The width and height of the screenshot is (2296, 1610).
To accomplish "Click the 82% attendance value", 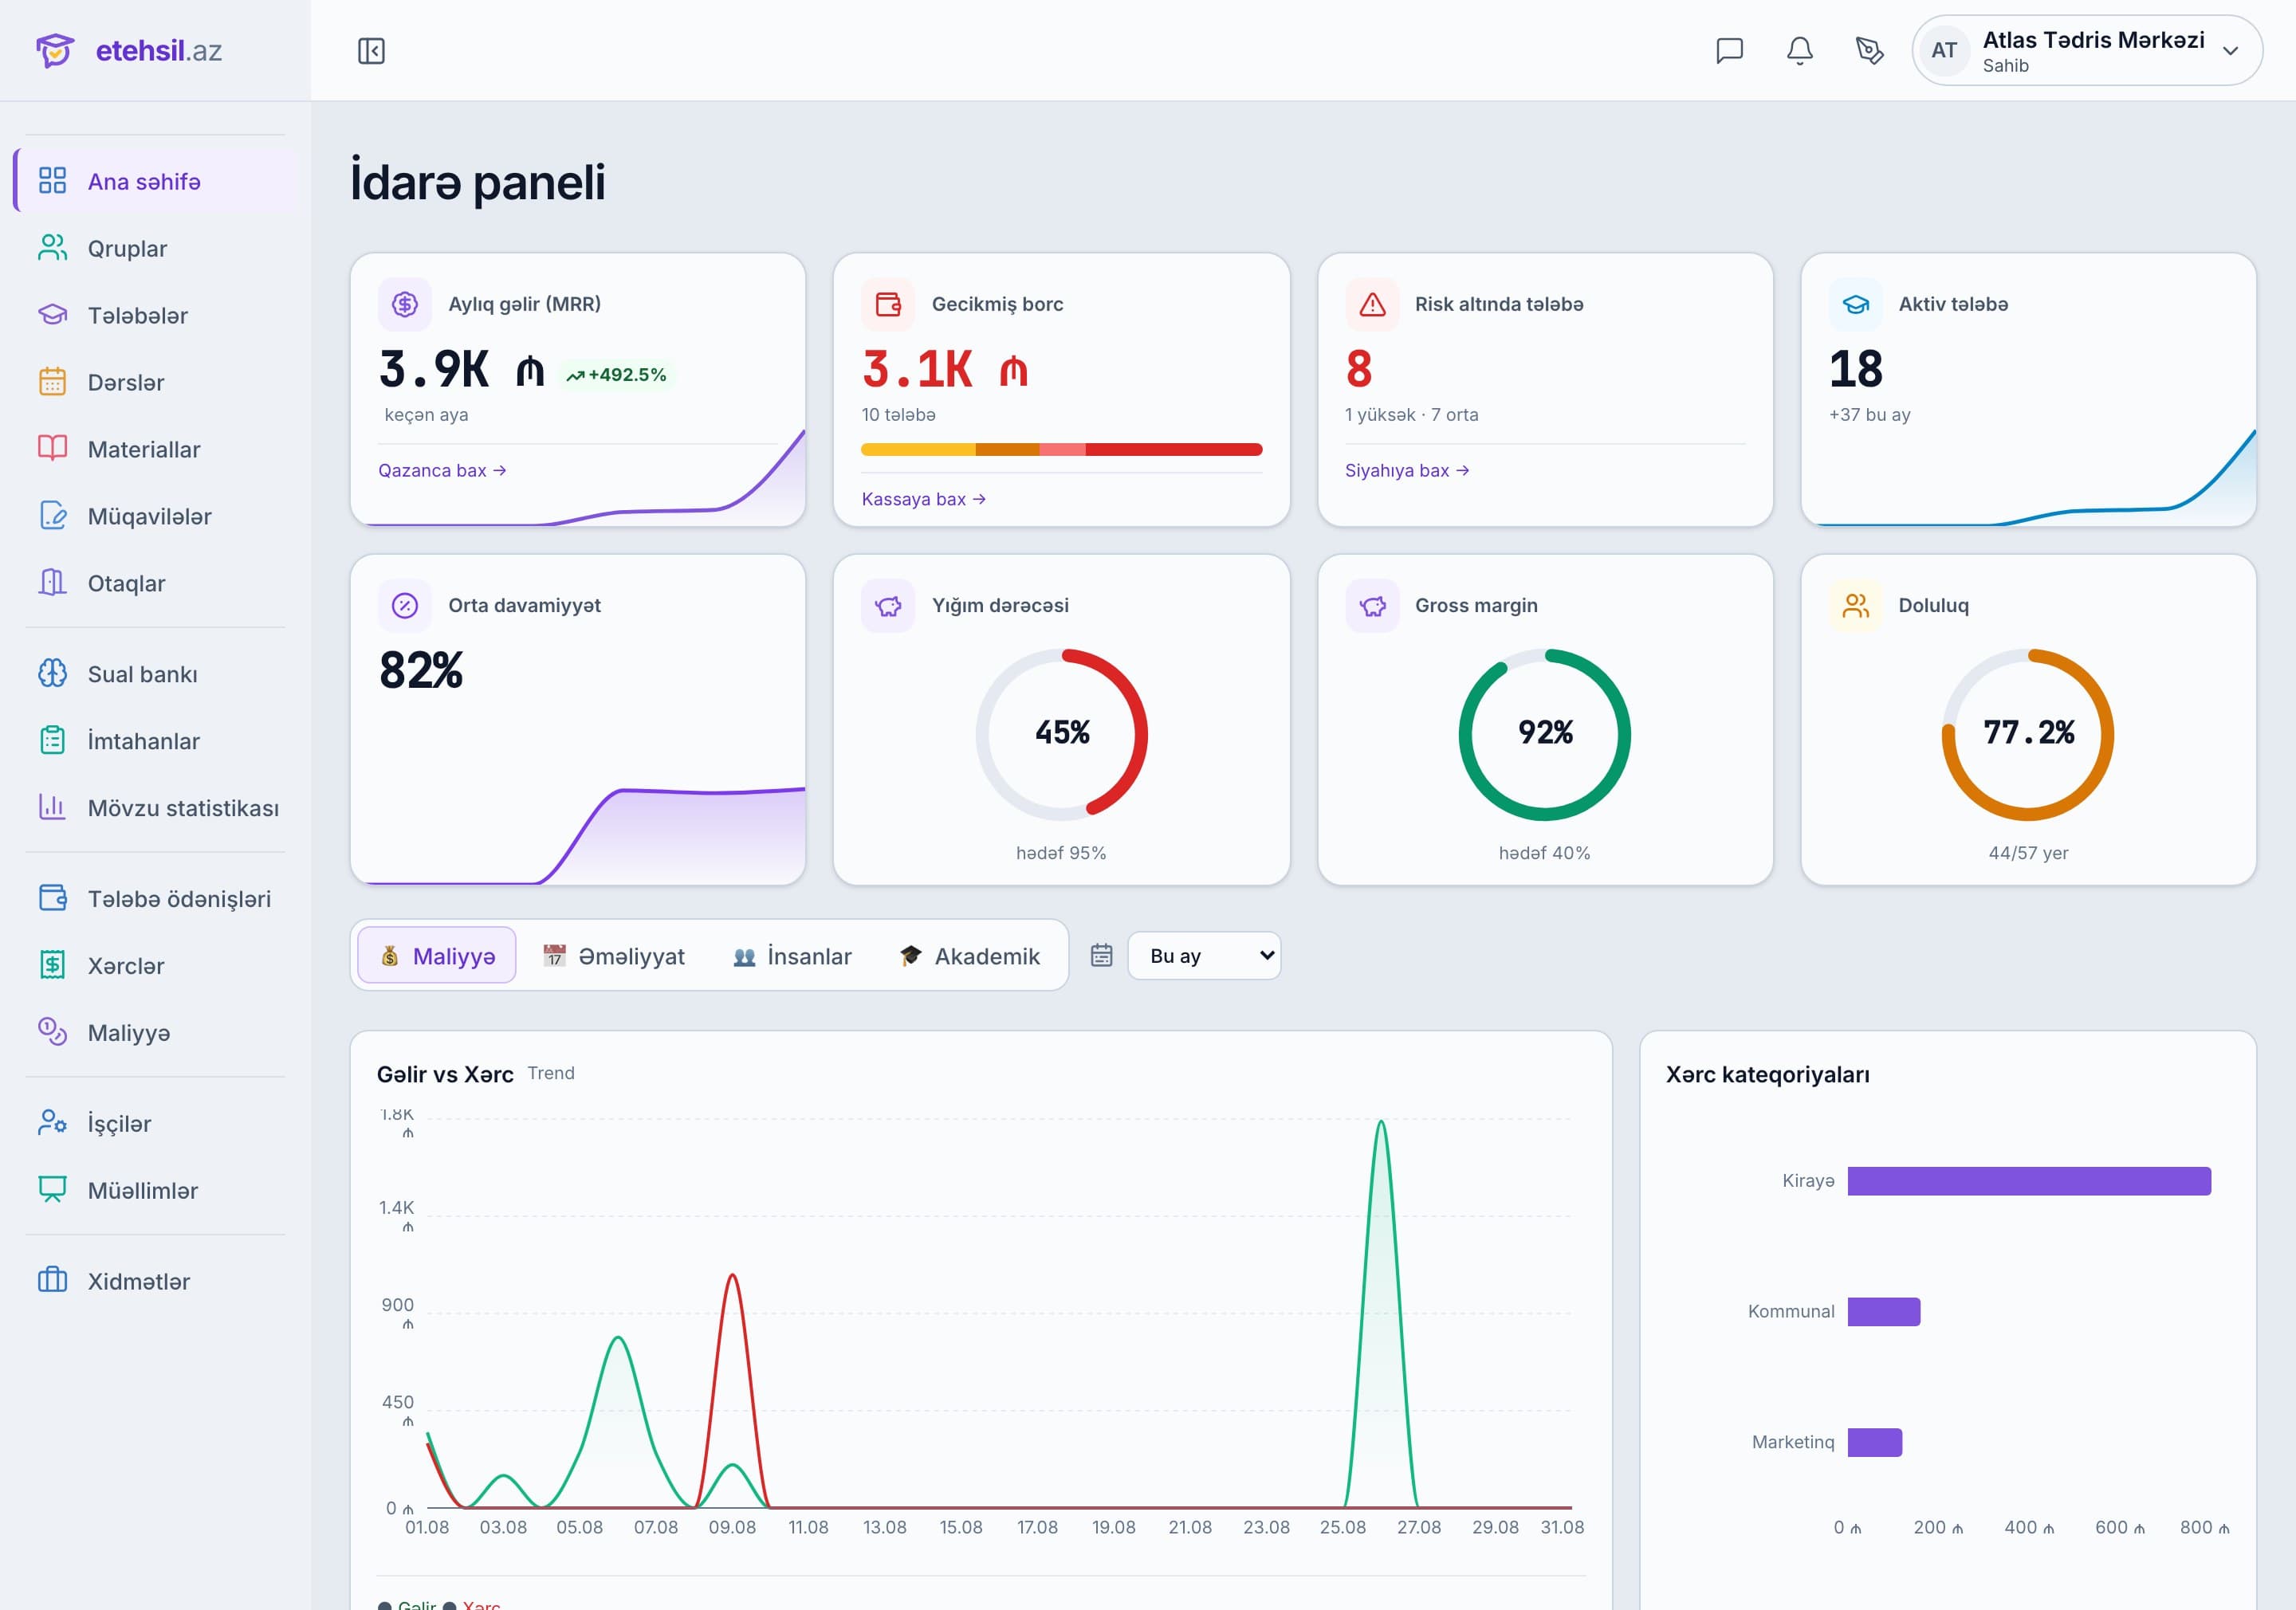I will pyautogui.click(x=421, y=670).
